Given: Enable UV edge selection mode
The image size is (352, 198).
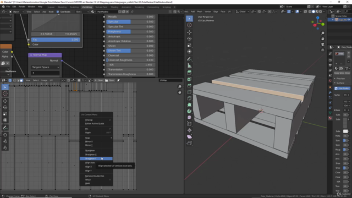Looking at the screenshot, I should [18, 80].
